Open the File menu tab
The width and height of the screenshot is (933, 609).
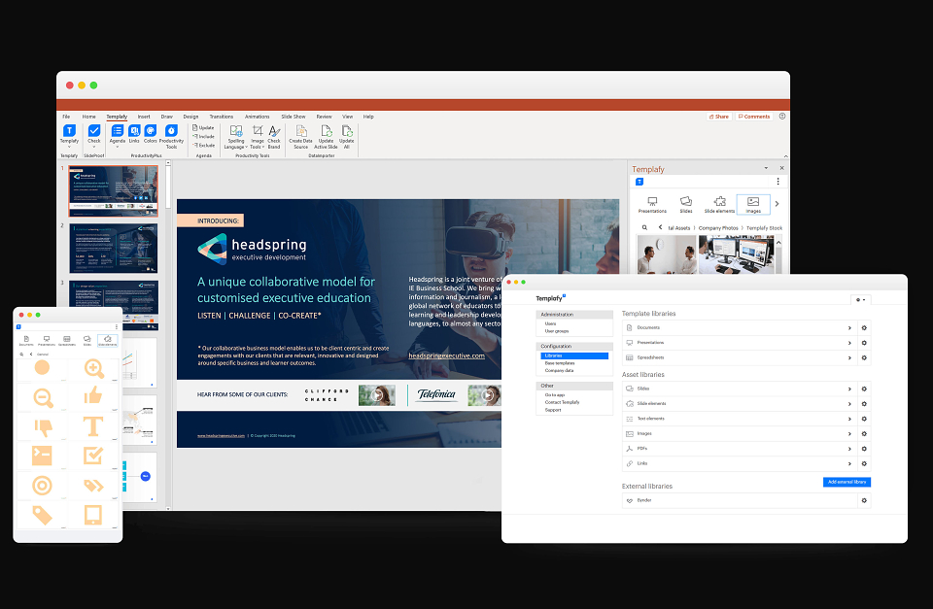tap(66, 117)
